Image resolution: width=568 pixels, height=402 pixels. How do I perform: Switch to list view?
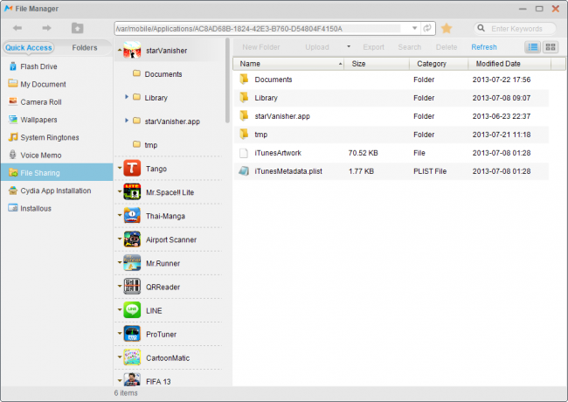532,47
